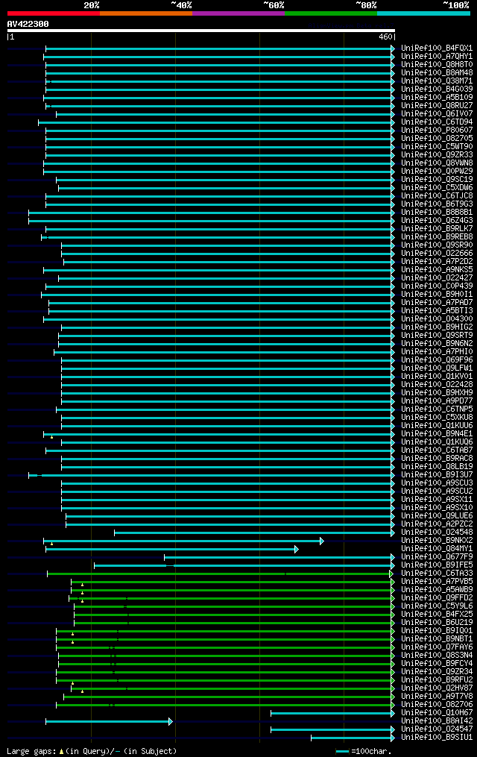
Task: Click label UniRef100_Q9SR90
Action: tap(437, 245)
